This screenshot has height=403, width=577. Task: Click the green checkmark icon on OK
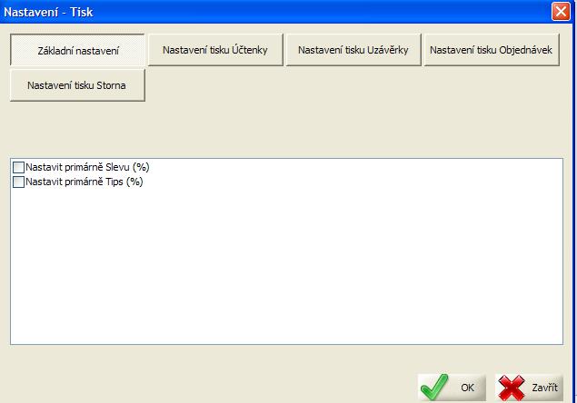[434, 387]
